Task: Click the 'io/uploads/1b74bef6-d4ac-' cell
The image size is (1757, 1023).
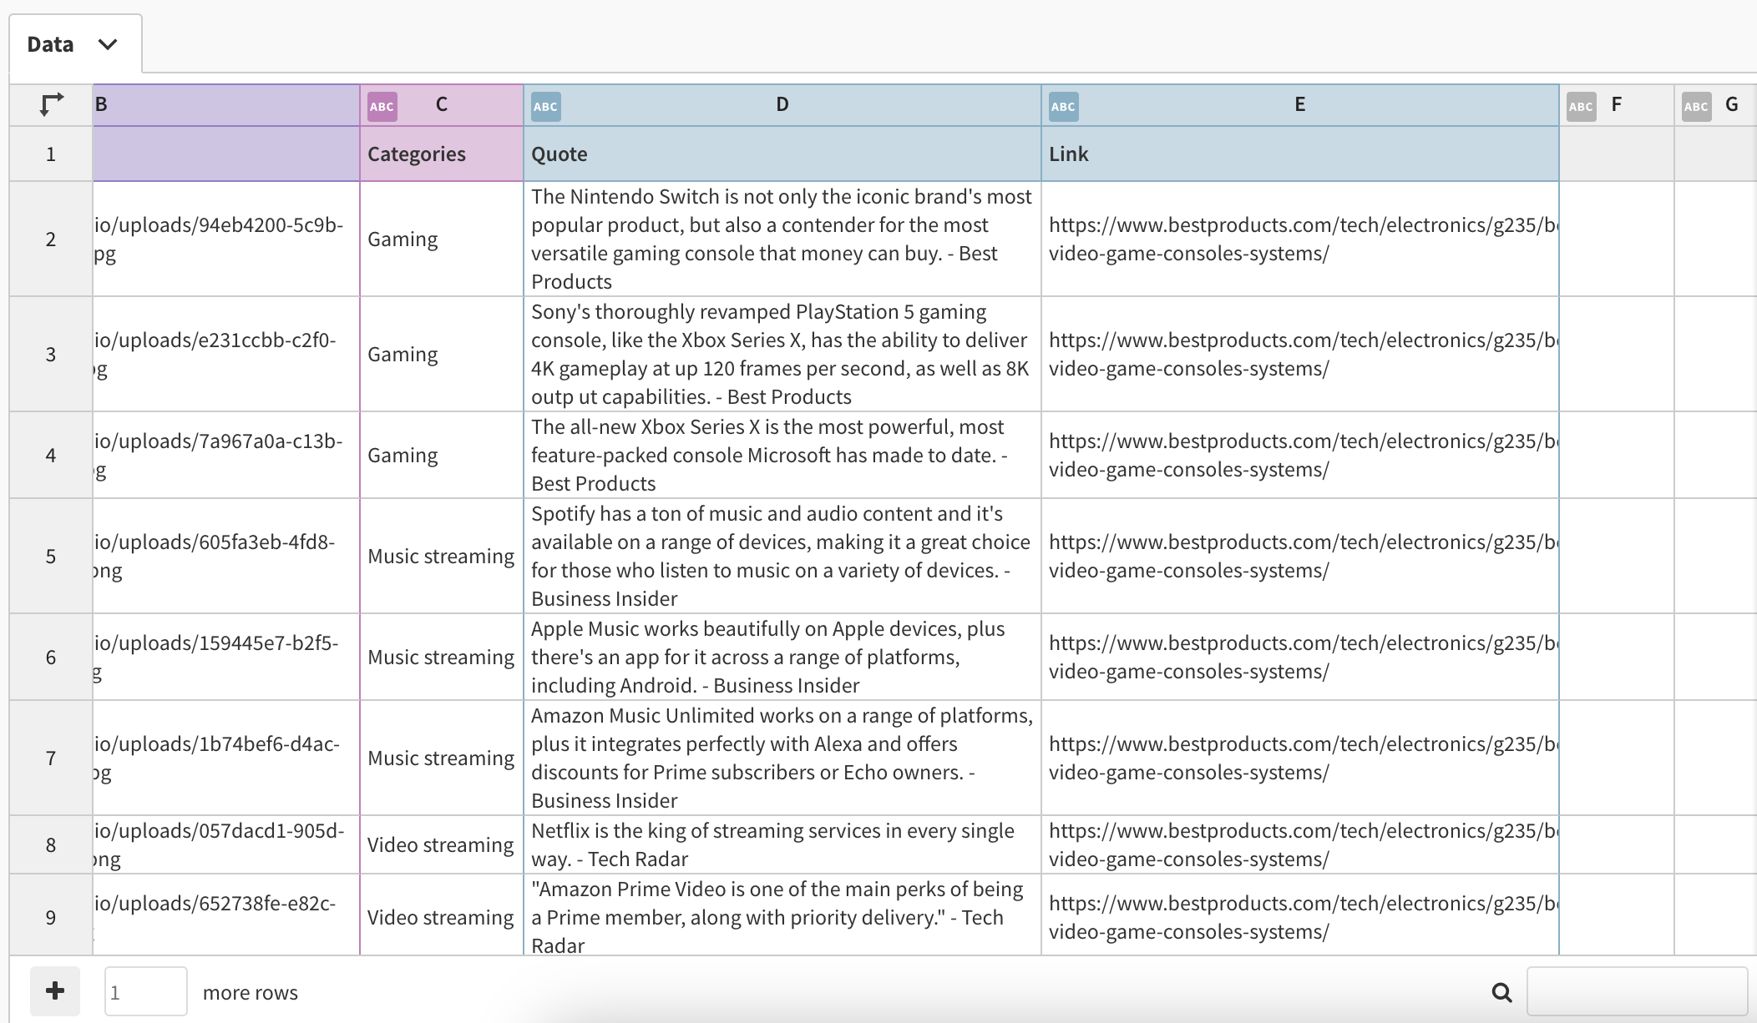Action: 226,758
